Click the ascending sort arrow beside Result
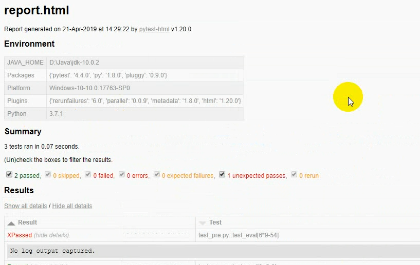420x265 pixels. click(11, 223)
